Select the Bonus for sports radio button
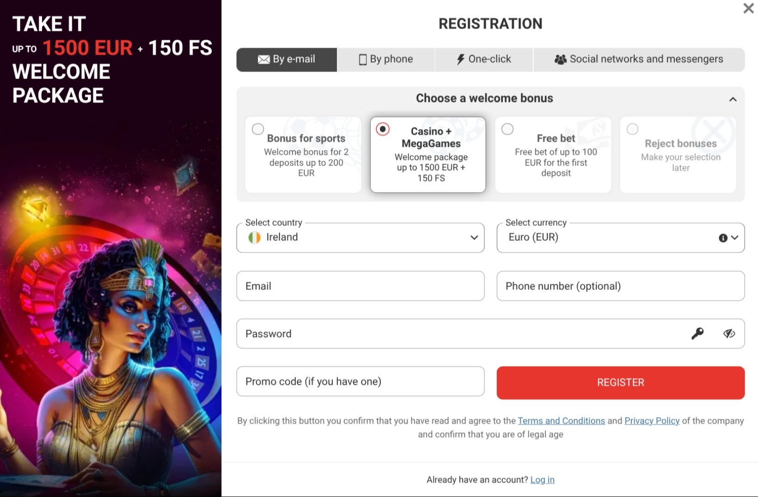The width and height of the screenshot is (758, 497). pos(258,129)
